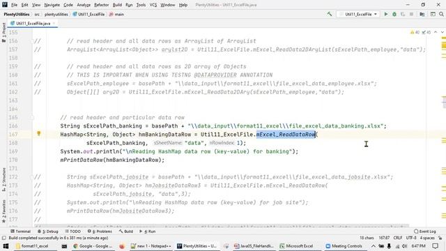
Task: Open the TODO tool window
Action: click(72, 231)
